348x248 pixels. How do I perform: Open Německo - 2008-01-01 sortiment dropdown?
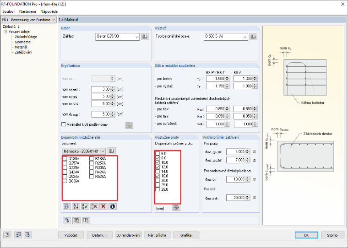(103, 151)
